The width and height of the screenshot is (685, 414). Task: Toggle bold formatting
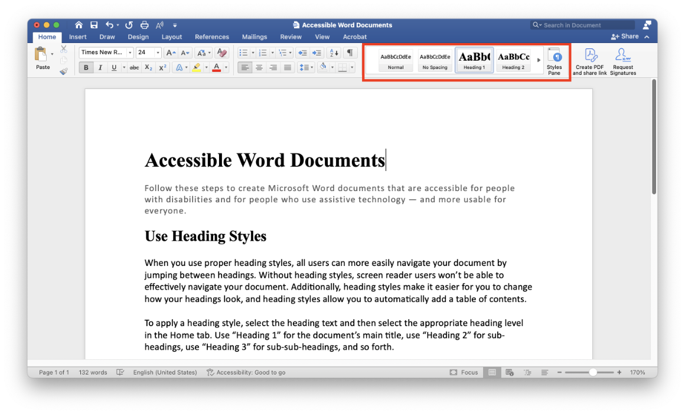pyautogui.click(x=86, y=67)
